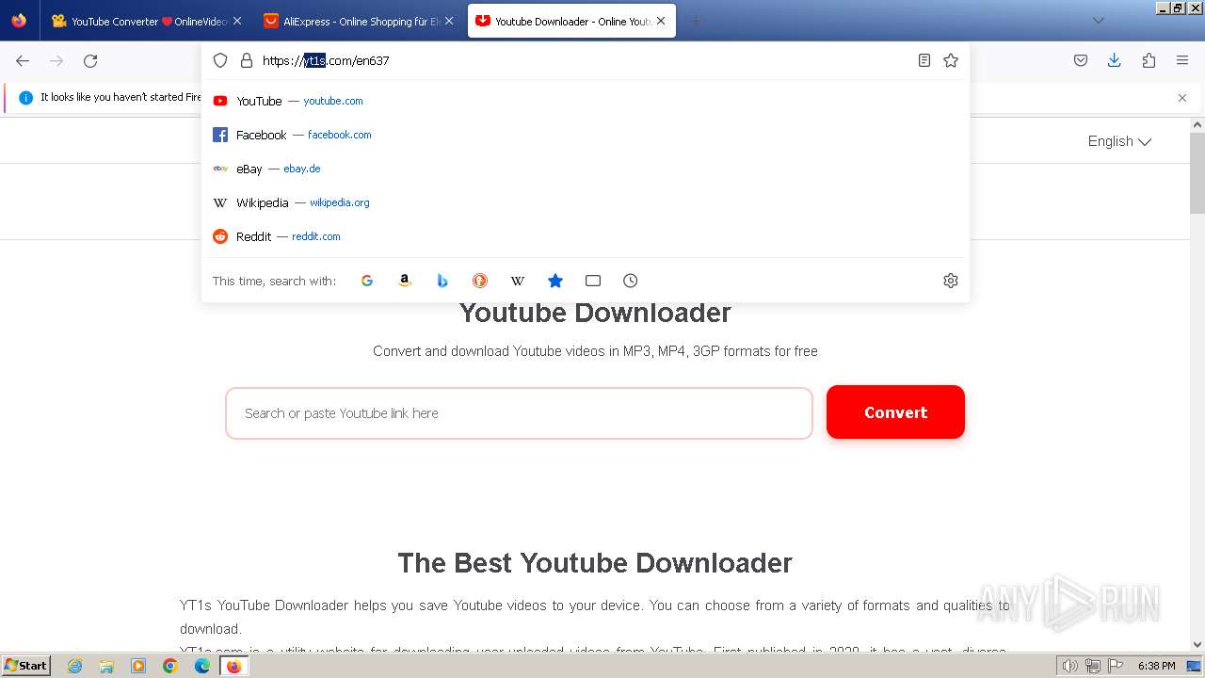Search with Wikipedia one-off icon
Image resolution: width=1205 pixels, height=678 pixels.
coord(518,281)
